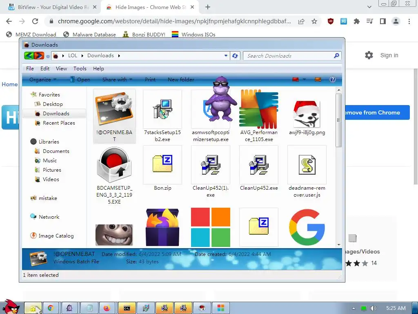Image resolution: width=418 pixels, height=314 pixels.
Task: Open the View menu
Action: pyautogui.click(x=61, y=68)
